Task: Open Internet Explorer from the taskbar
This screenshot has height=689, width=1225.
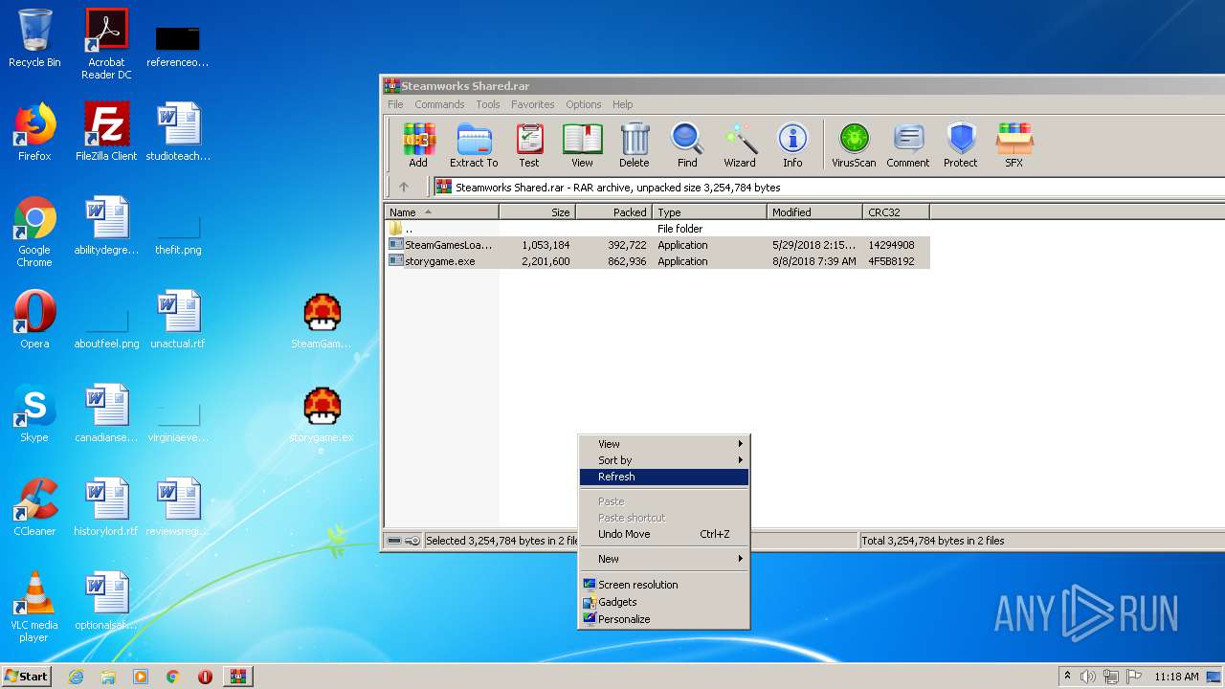Action: click(x=76, y=677)
